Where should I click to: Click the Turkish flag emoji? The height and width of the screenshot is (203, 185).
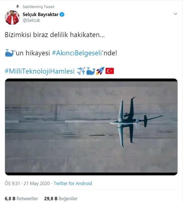click(110, 71)
